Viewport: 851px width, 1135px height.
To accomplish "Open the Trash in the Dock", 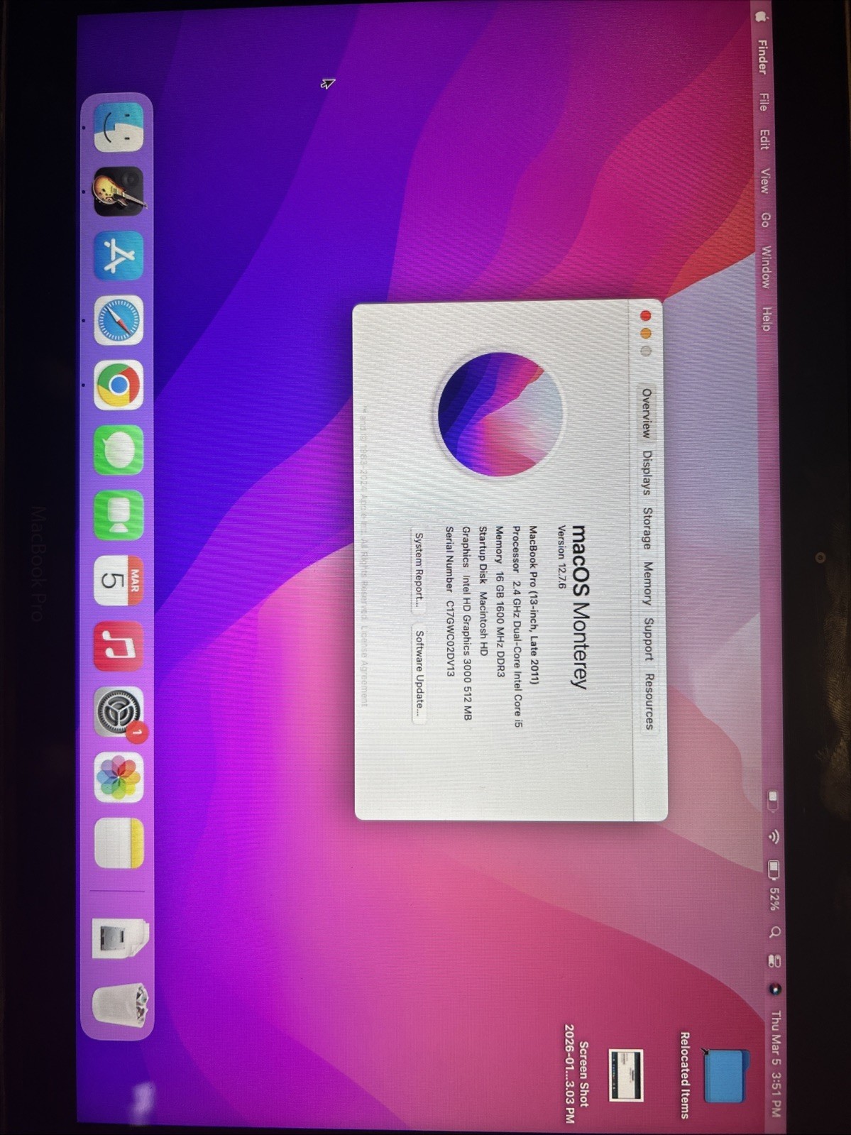I will 120,1006.
